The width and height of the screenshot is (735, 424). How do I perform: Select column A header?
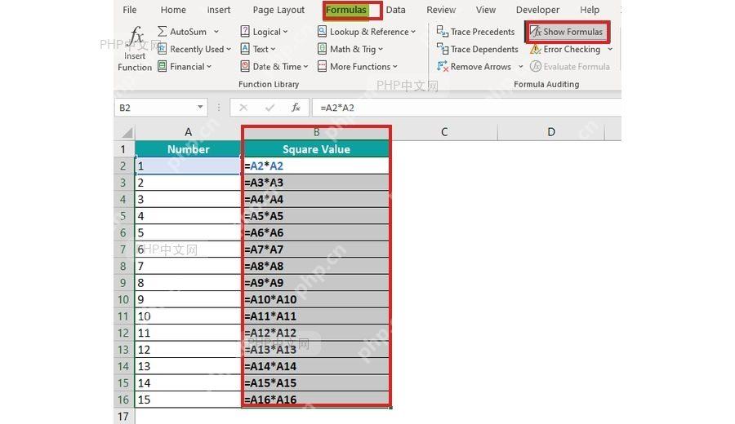point(188,132)
